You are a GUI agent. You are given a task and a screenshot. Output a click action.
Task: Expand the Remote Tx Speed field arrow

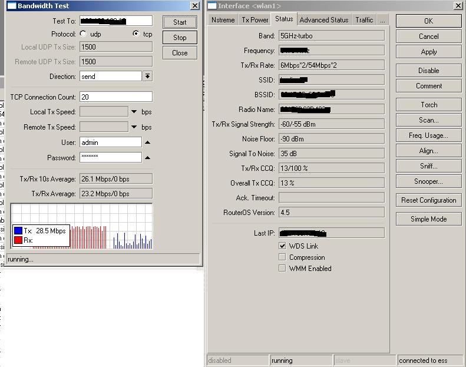coord(134,127)
